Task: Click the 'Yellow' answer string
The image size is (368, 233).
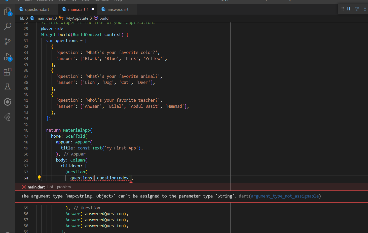Action: (x=153, y=58)
